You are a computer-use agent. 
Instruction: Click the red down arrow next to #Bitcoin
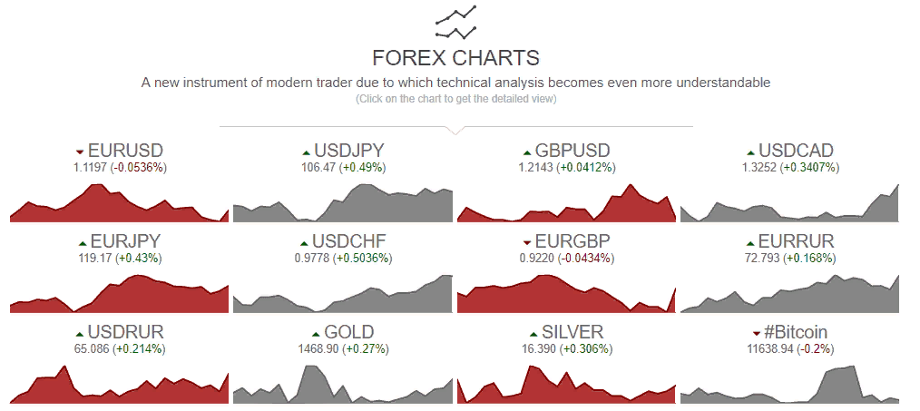pos(757,334)
